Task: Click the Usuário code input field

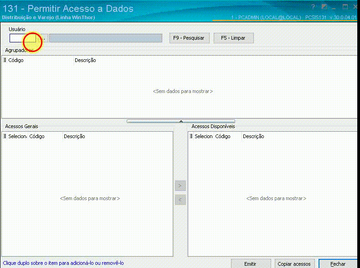Action: [22, 38]
